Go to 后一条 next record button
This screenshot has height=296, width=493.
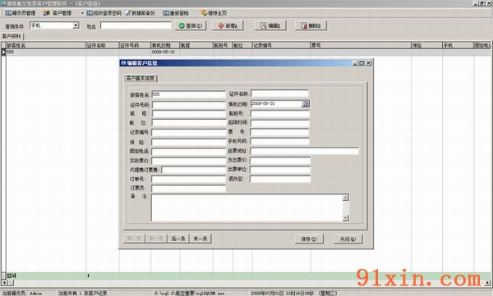pos(178,239)
